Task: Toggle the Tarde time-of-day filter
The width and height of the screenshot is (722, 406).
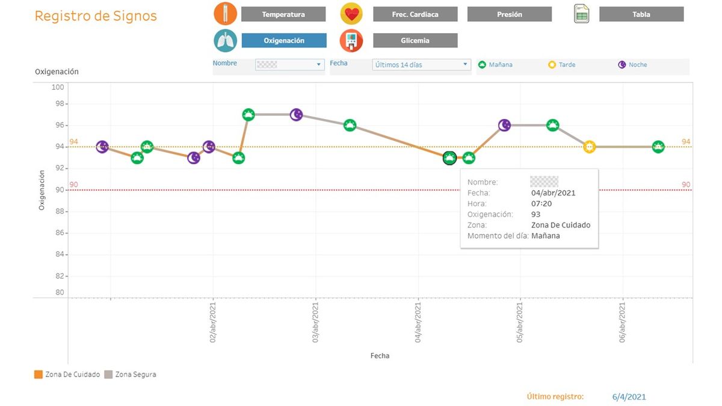Action: pos(561,65)
